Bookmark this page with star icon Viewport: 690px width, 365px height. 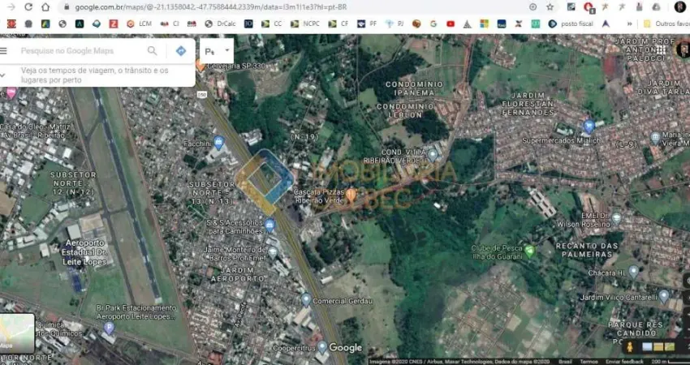click(x=550, y=7)
